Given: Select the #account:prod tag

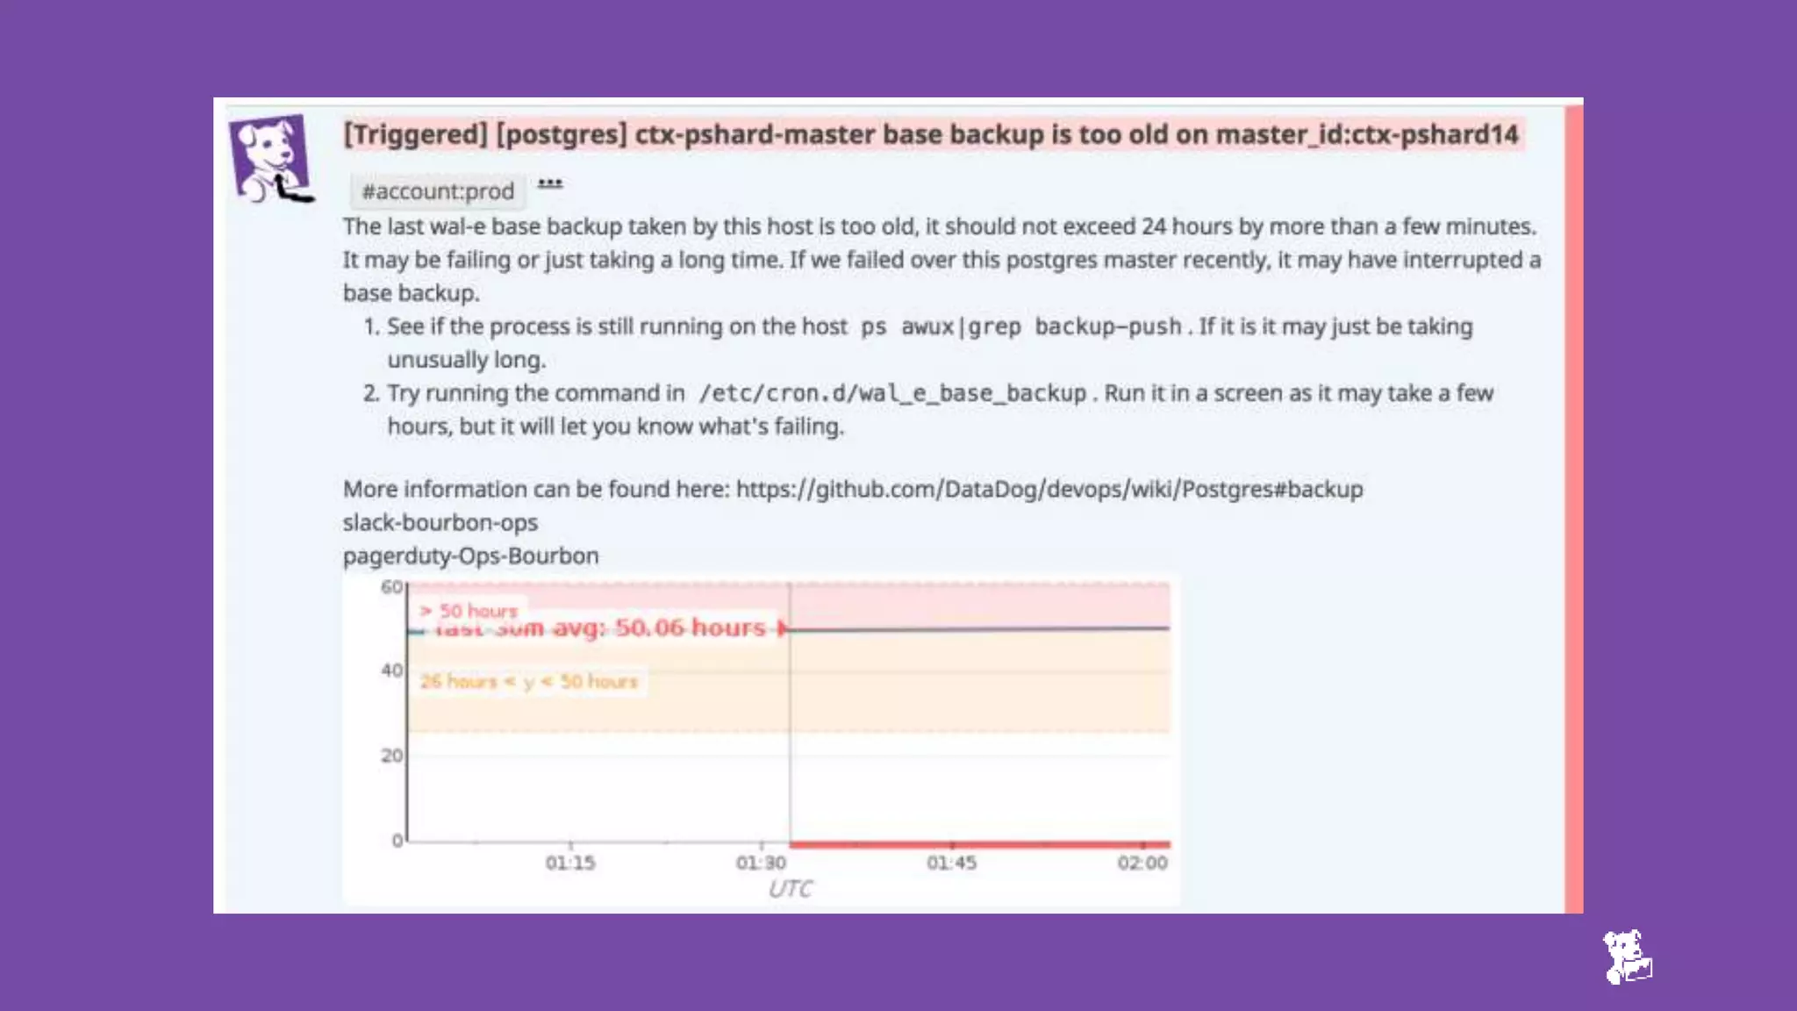Looking at the screenshot, I should tap(438, 191).
